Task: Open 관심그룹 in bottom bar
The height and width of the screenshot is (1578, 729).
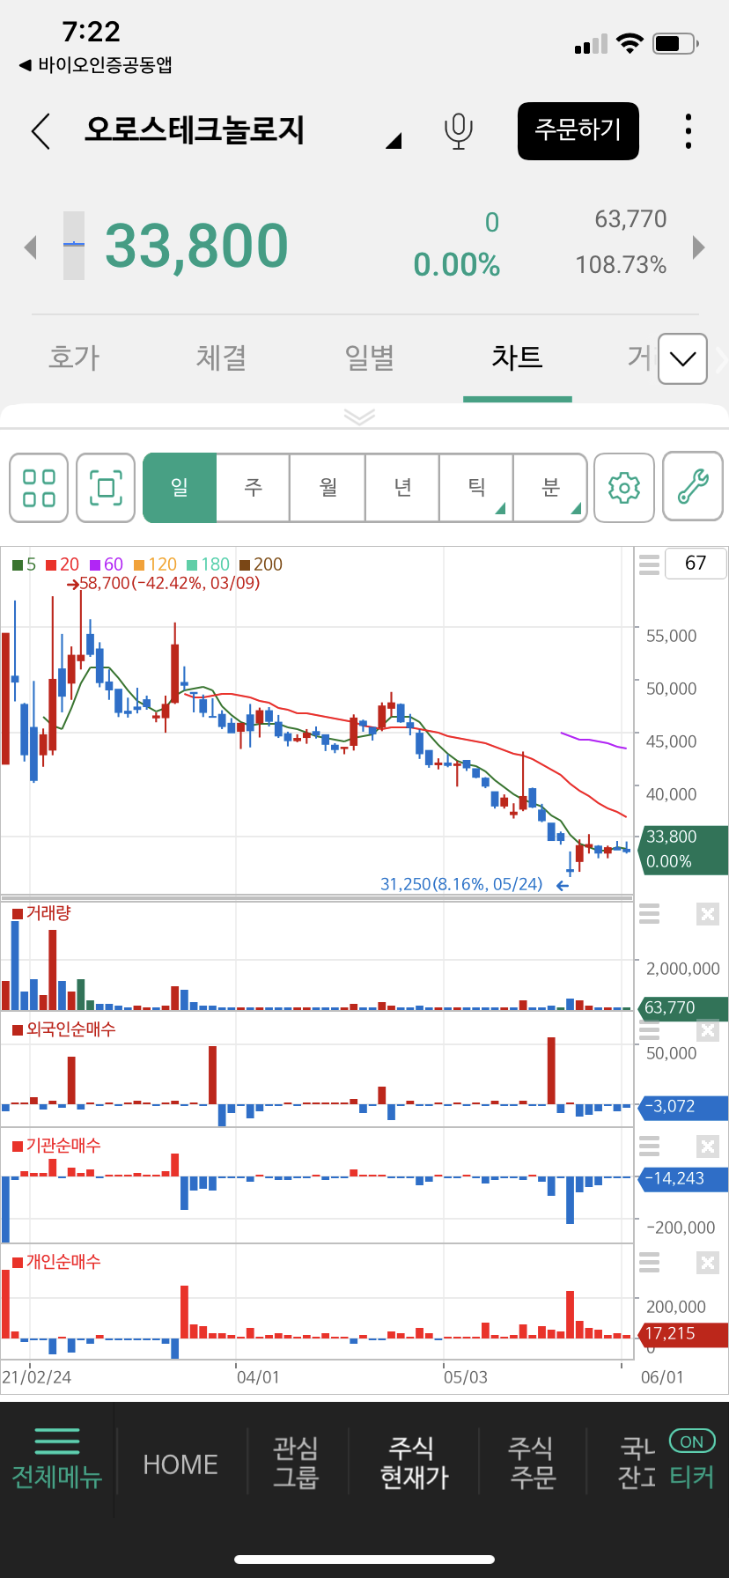Action: point(295,1462)
